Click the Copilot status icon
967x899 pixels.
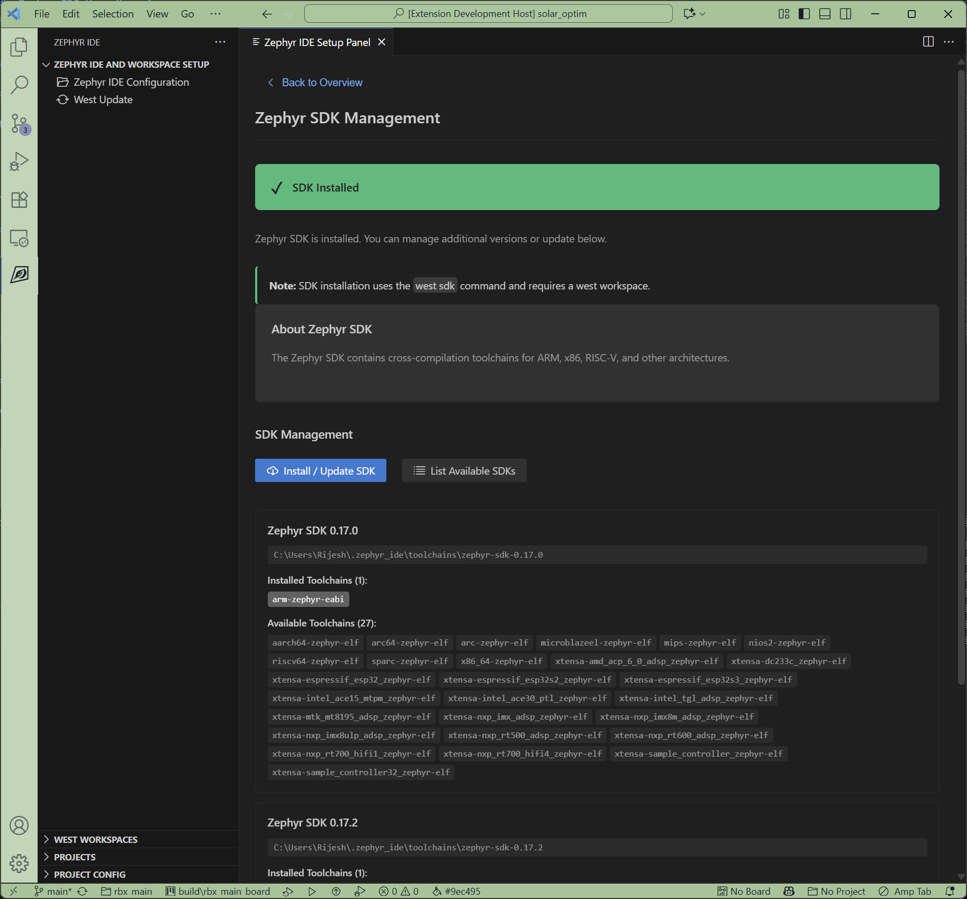coord(789,891)
